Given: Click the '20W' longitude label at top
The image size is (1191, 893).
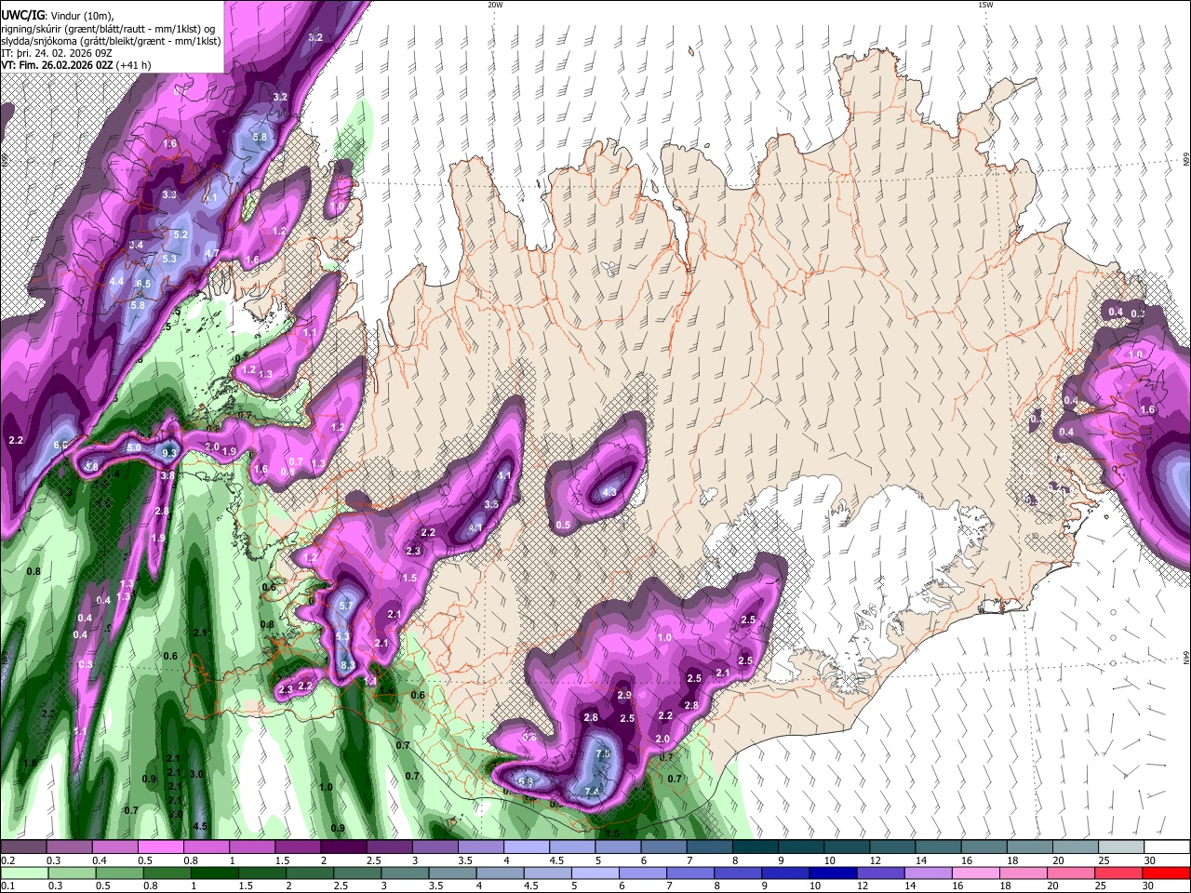Looking at the screenshot, I should pyautogui.click(x=495, y=5).
